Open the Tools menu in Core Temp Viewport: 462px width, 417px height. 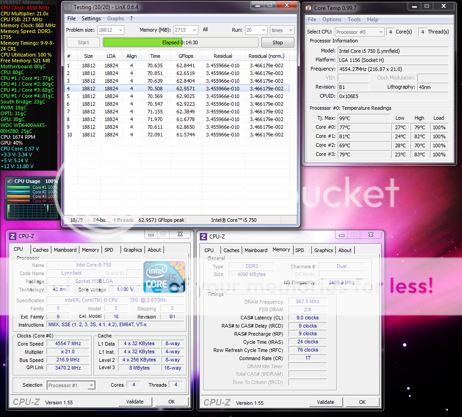pos(354,19)
